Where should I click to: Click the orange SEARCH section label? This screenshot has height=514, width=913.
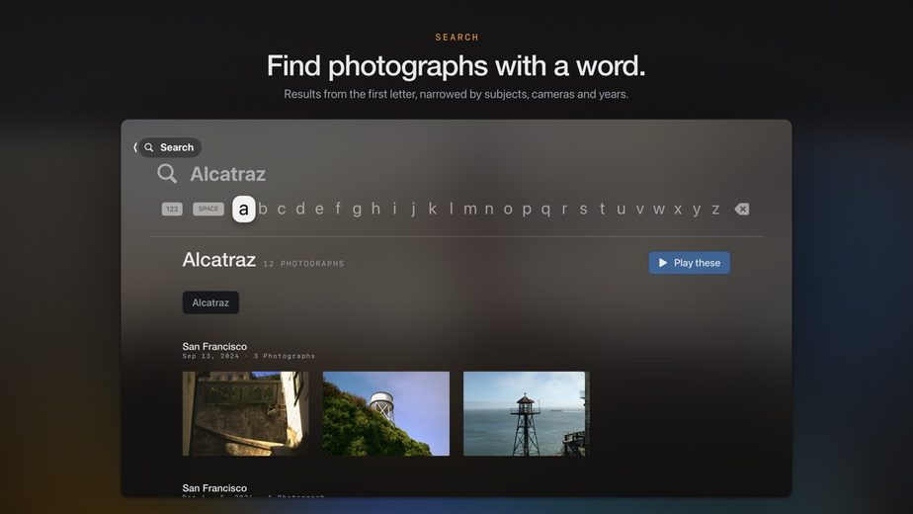click(x=457, y=38)
